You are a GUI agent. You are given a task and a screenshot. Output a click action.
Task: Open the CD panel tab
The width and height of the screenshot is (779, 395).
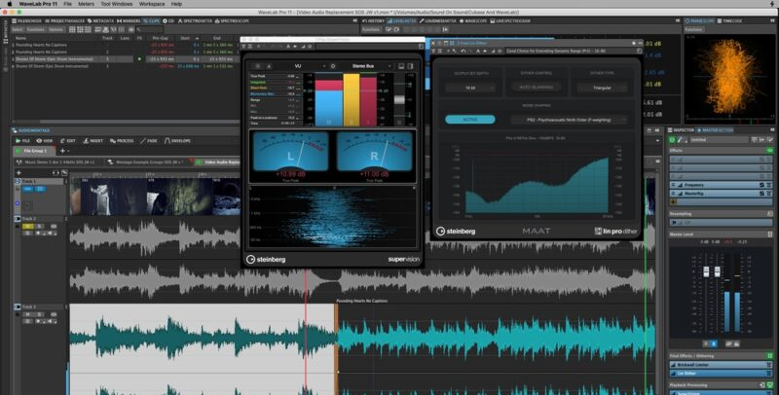coord(168,20)
